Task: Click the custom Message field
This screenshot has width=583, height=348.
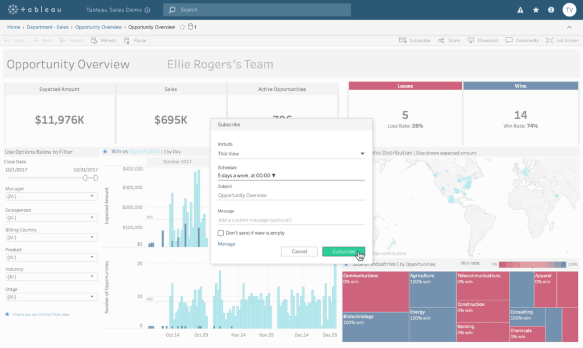Action: (291, 220)
